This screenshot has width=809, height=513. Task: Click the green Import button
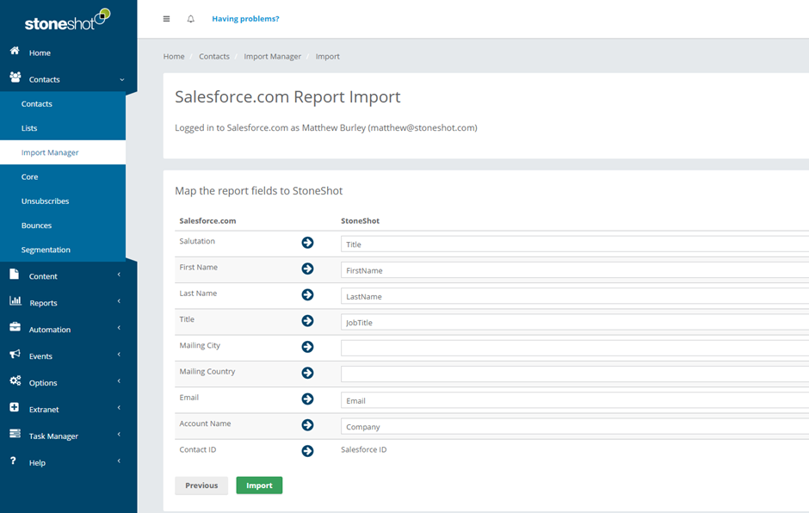pyautogui.click(x=259, y=485)
